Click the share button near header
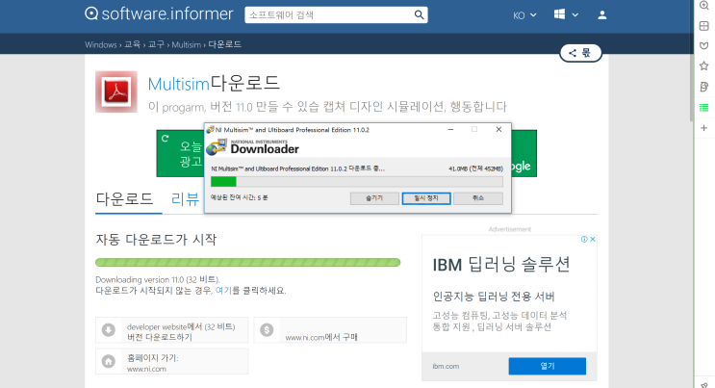Image resolution: width=715 pixels, height=388 pixels. (x=580, y=53)
